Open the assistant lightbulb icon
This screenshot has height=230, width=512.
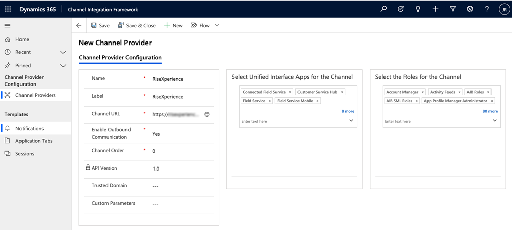pos(418,9)
